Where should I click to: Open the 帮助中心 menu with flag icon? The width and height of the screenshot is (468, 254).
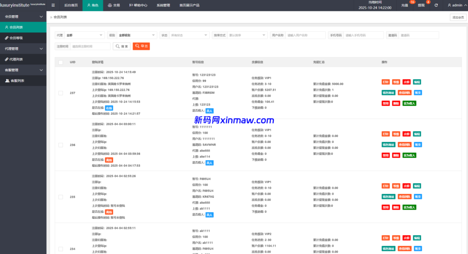coord(138,5)
